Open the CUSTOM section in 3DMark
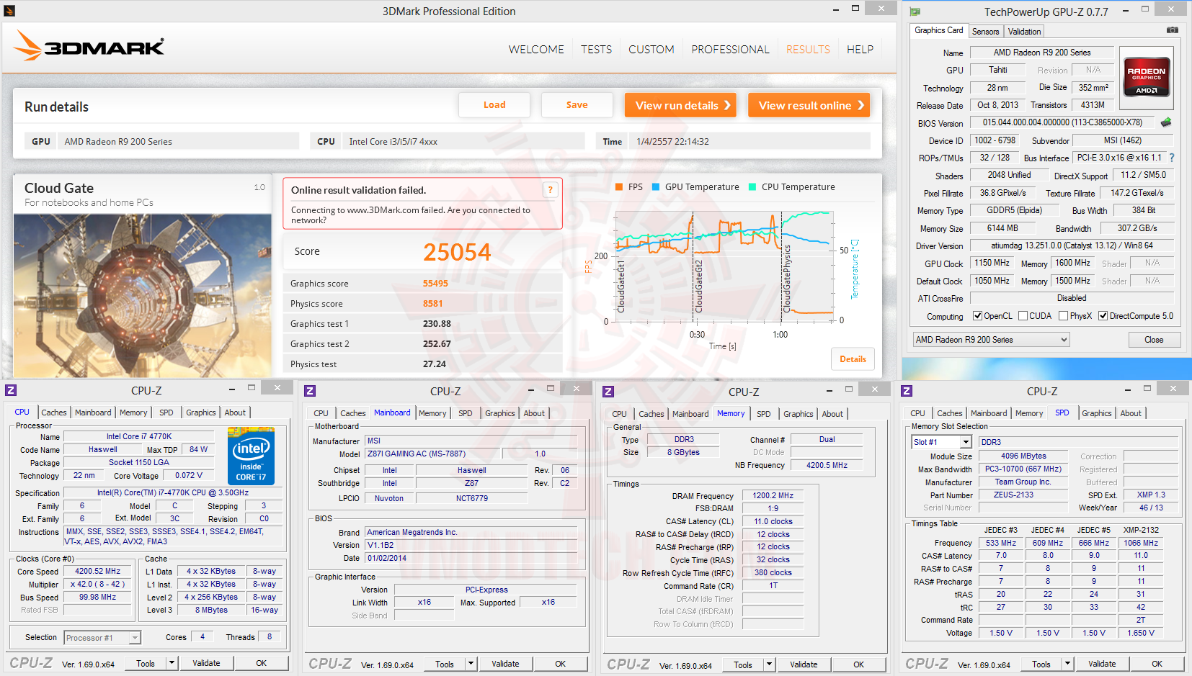Screen dimensions: 1192x676 point(651,50)
